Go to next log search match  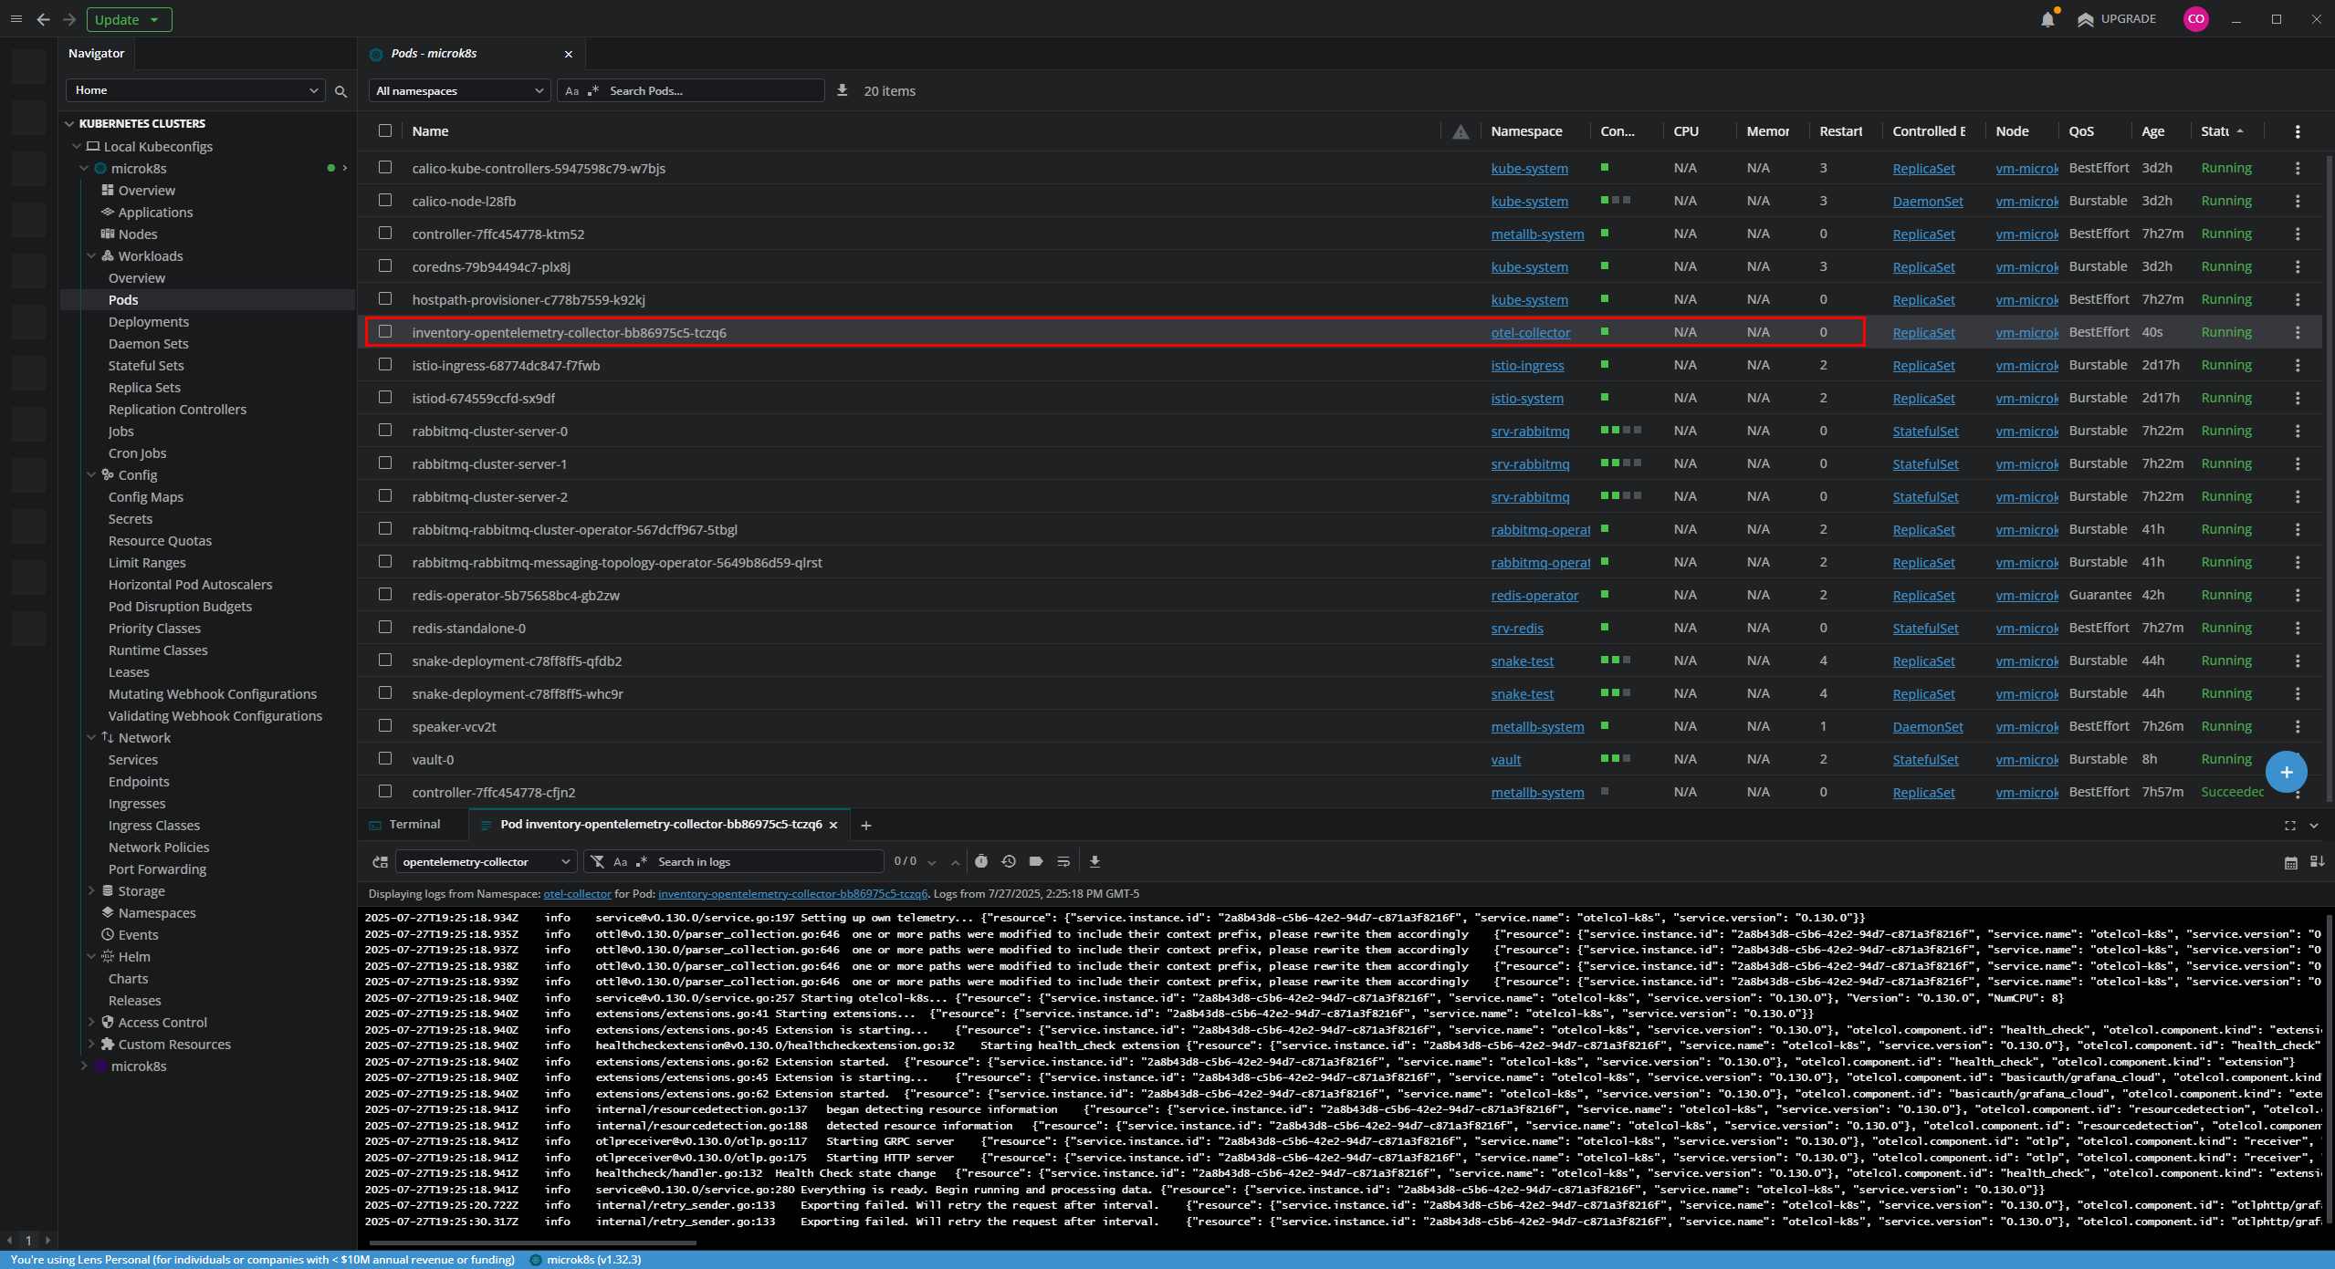point(932,862)
